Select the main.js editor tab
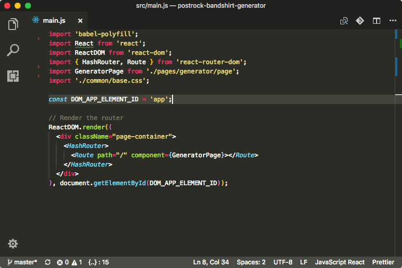This screenshot has width=402, height=268. pos(58,21)
